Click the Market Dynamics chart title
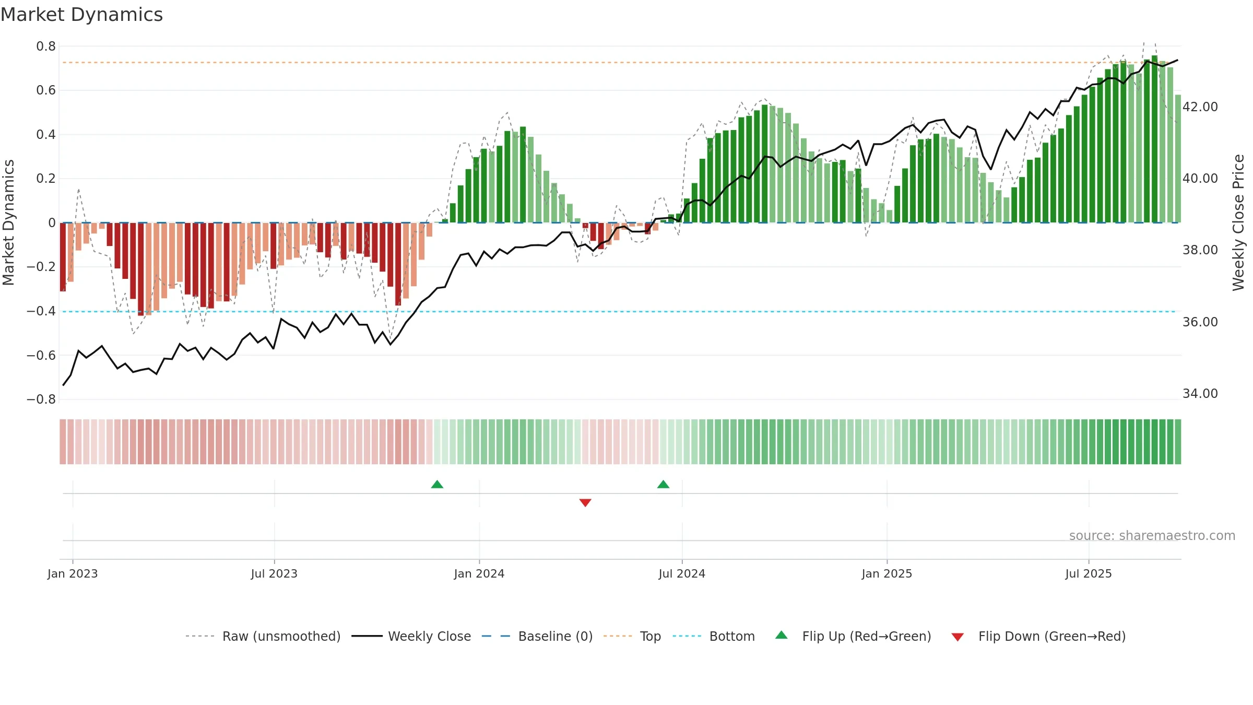The width and height of the screenshot is (1253, 705). point(81,15)
